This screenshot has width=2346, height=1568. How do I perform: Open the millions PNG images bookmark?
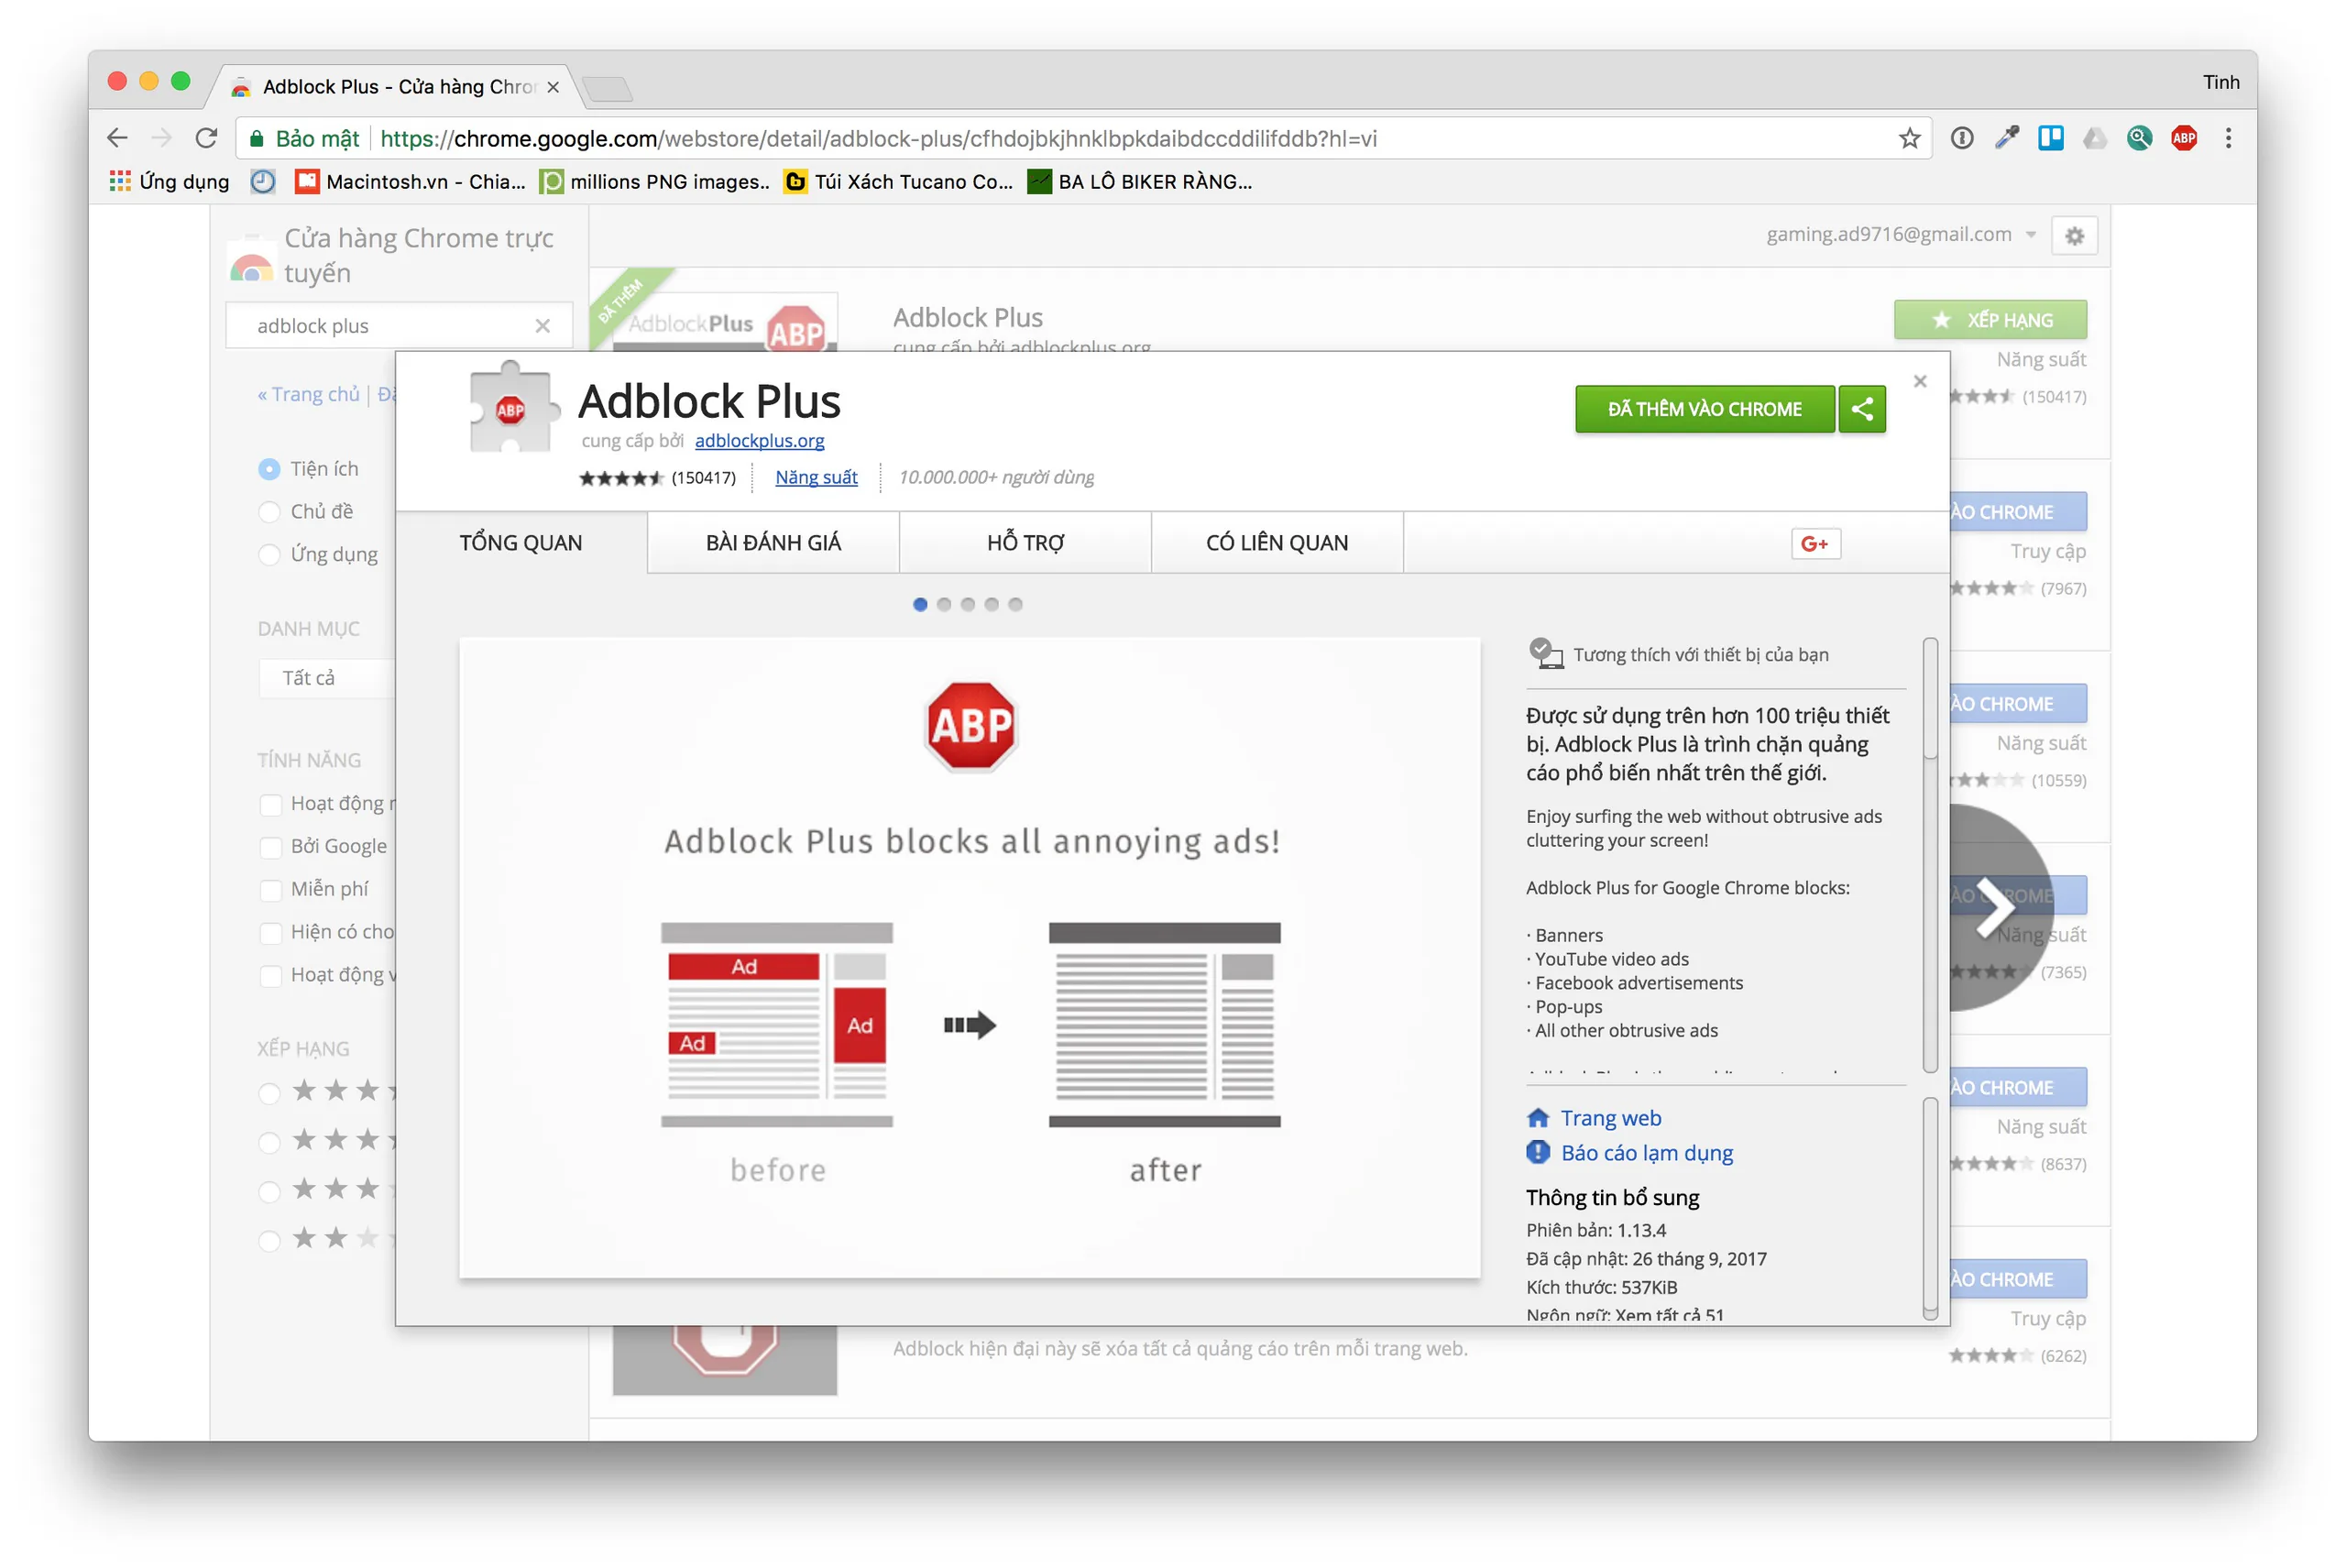[655, 181]
